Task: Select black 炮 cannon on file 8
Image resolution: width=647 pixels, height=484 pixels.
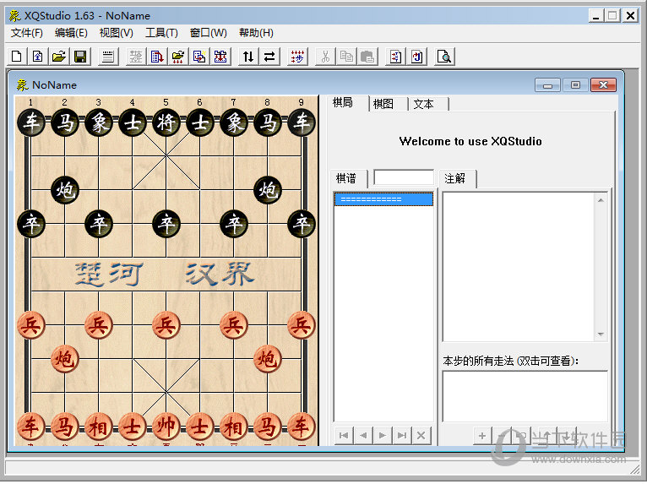Action: point(268,190)
